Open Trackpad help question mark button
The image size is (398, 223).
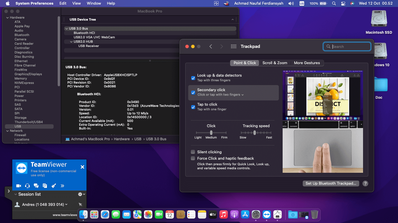(365, 184)
